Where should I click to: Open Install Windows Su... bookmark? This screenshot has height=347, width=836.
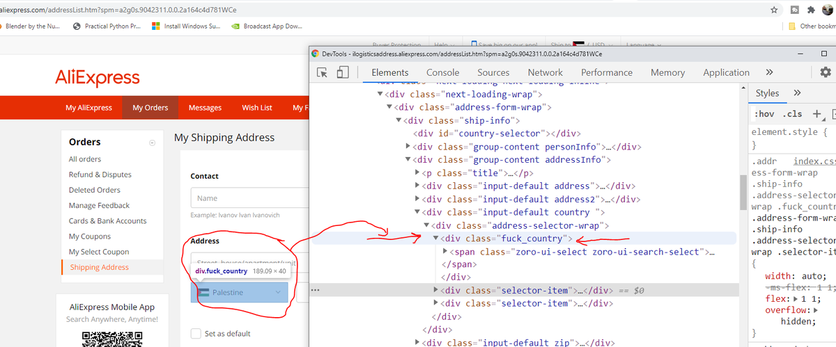pos(186,26)
